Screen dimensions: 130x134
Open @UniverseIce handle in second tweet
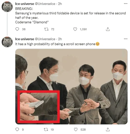point(45,39)
